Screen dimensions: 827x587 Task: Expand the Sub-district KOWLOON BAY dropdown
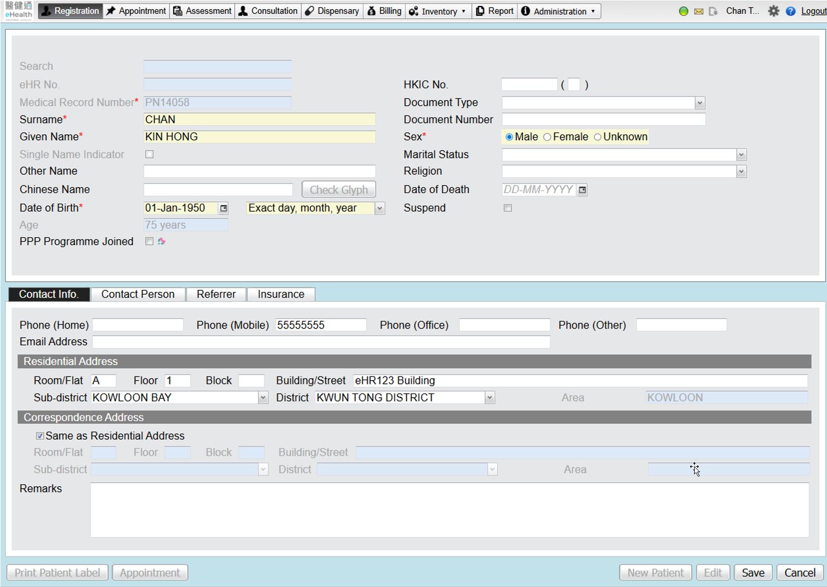click(263, 398)
